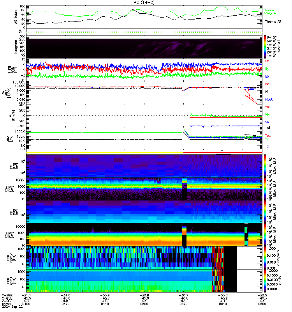Viewport: 292px width, 312px height.
Task: Pick the black Ni density legend label
Action: coord(267,92)
